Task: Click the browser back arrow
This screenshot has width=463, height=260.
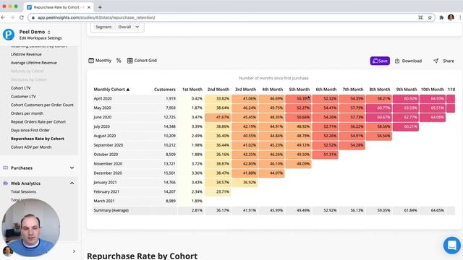Action: (x=3, y=17)
